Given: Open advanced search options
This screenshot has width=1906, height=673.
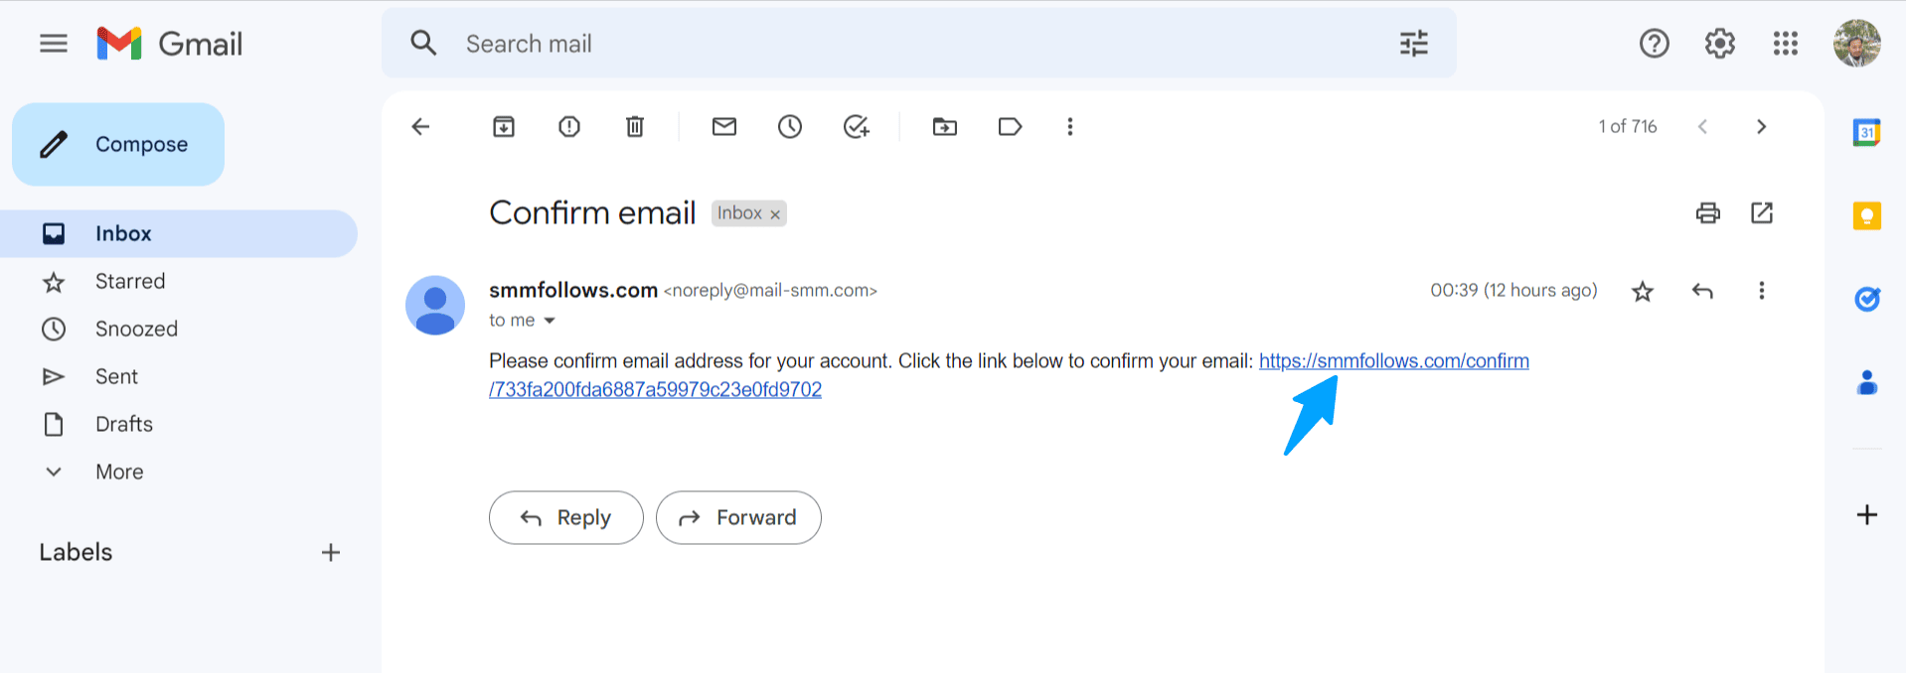Looking at the screenshot, I should pyautogui.click(x=1413, y=43).
